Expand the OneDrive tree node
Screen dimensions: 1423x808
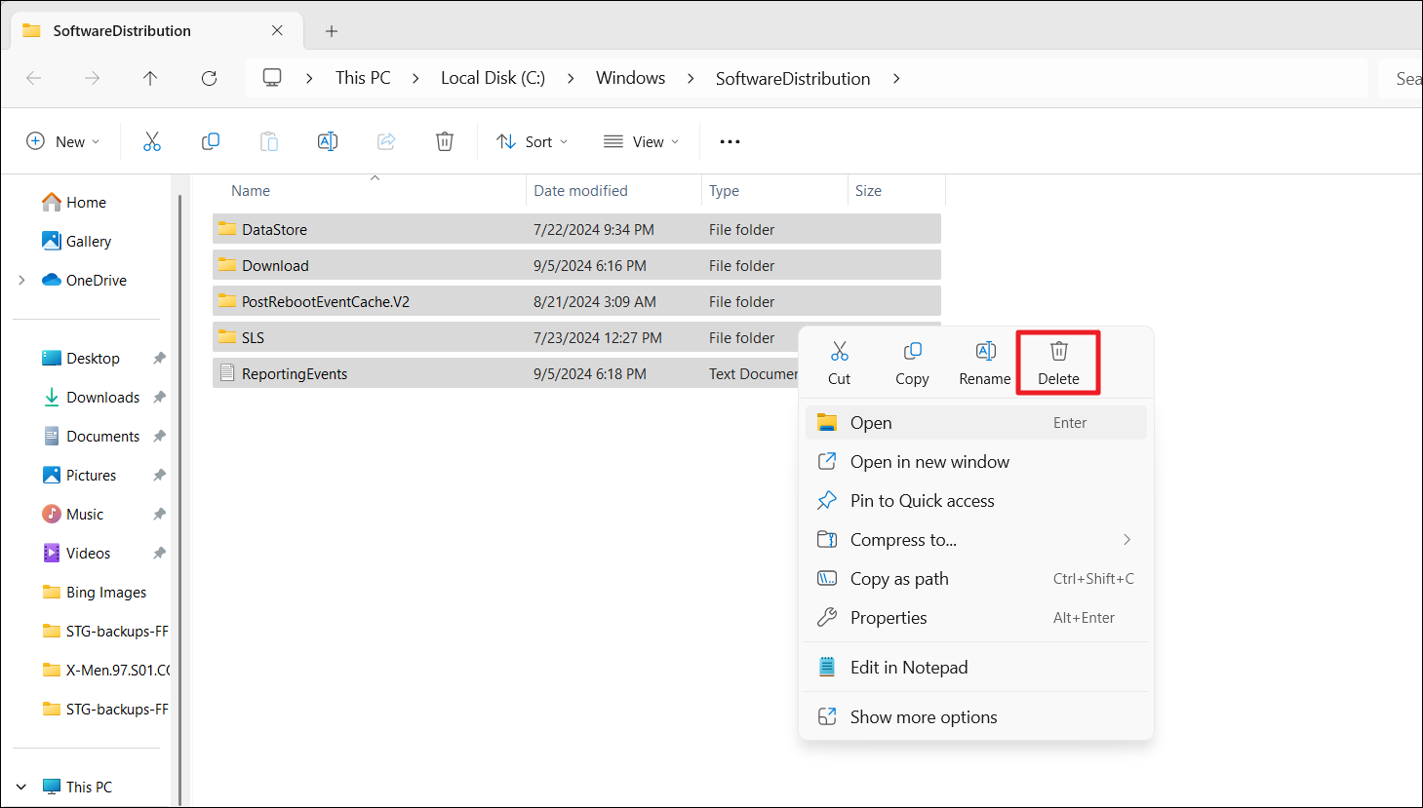coord(21,281)
